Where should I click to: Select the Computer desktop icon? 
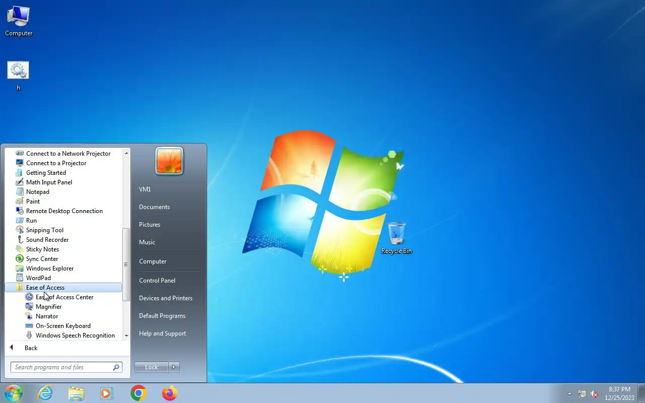[19, 21]
